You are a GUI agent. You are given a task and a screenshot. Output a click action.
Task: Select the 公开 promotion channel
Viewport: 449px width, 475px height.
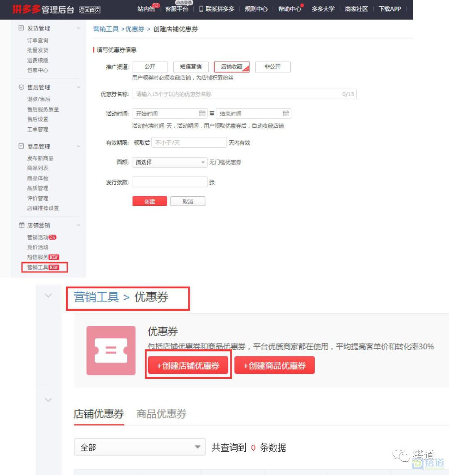click(150, 67)
